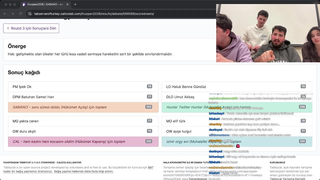The width and height of the screenshot is (320, 180).
Task: Click GW duru akşit's score badge 75
Action: (x=149, y=131)
